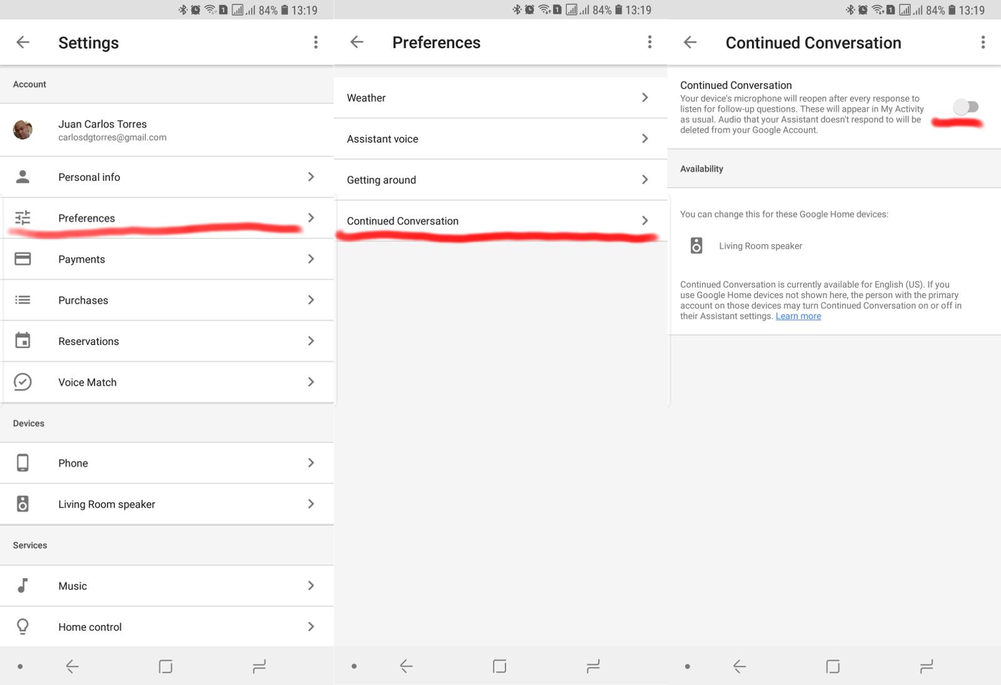Tap the Music label in Services
The height and width of the screenshot is (685, 1001).
[73, 586]
